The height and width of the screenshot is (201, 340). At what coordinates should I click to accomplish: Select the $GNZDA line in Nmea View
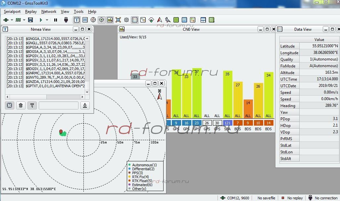pos(46,82)
